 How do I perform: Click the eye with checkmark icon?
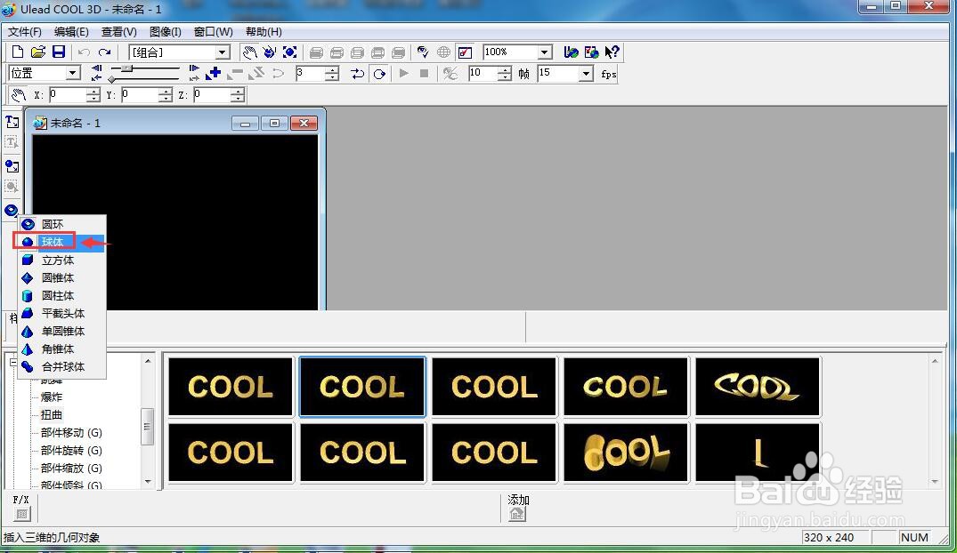click(x=422, y=52)
